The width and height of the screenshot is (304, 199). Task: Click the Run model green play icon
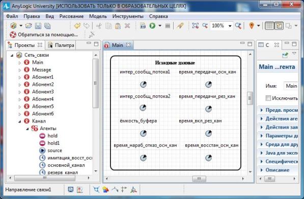tap(152, 26)
